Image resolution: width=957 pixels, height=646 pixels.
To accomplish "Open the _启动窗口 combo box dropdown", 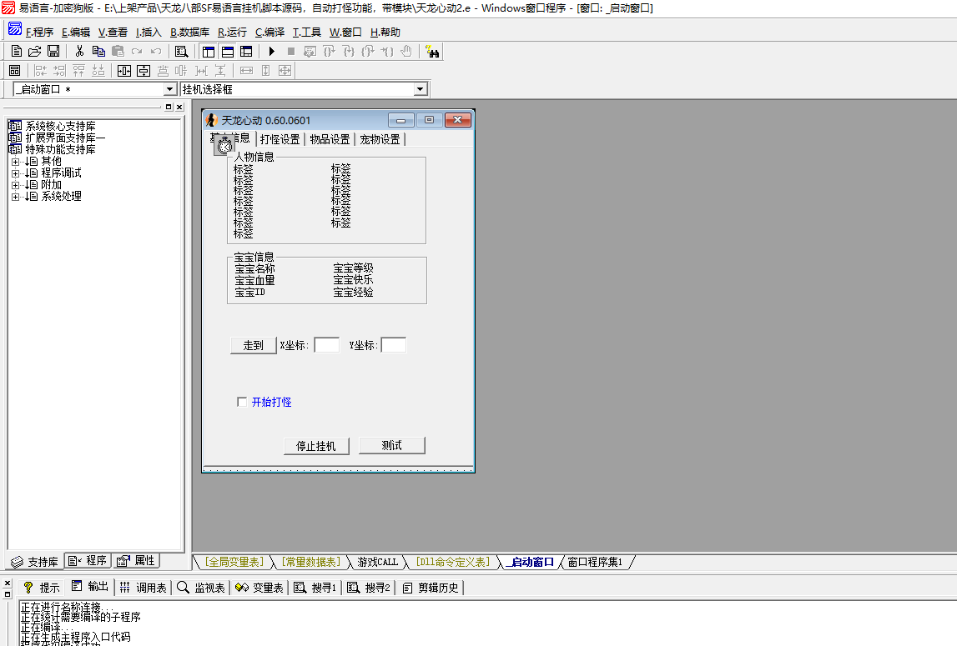I will tap(169, 89).
